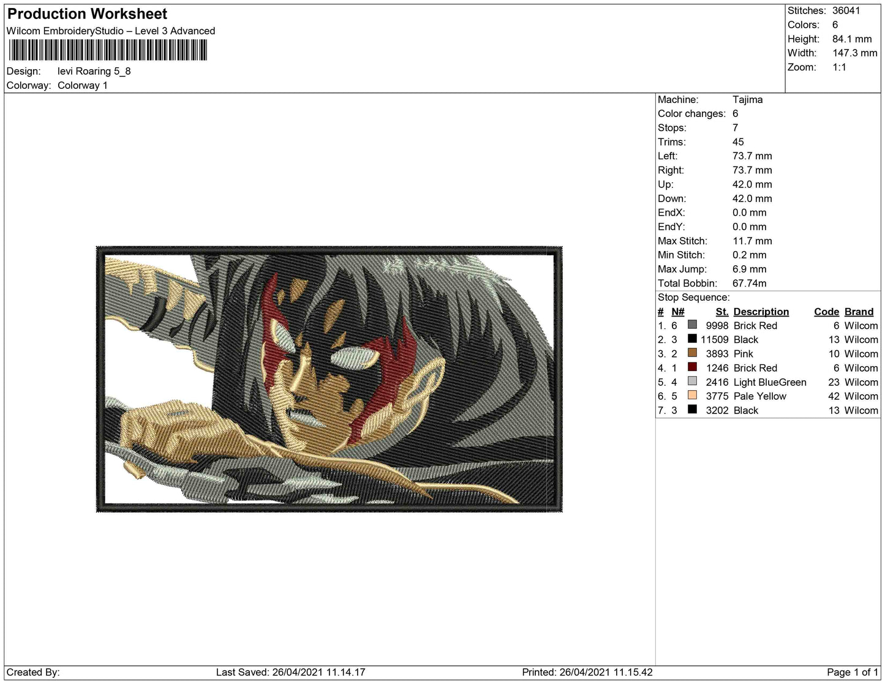This screenshot has height=681, width=885.
Task: Click the Page 1 of 1 indicator
Action: [853, 672]
